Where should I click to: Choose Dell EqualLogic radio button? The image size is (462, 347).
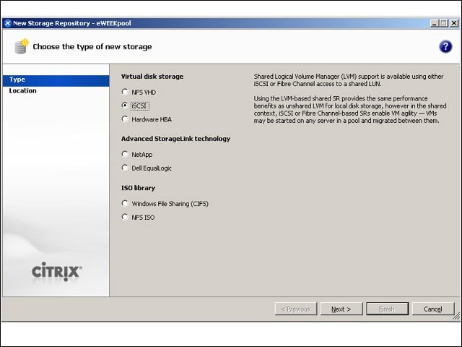[125, 168]
